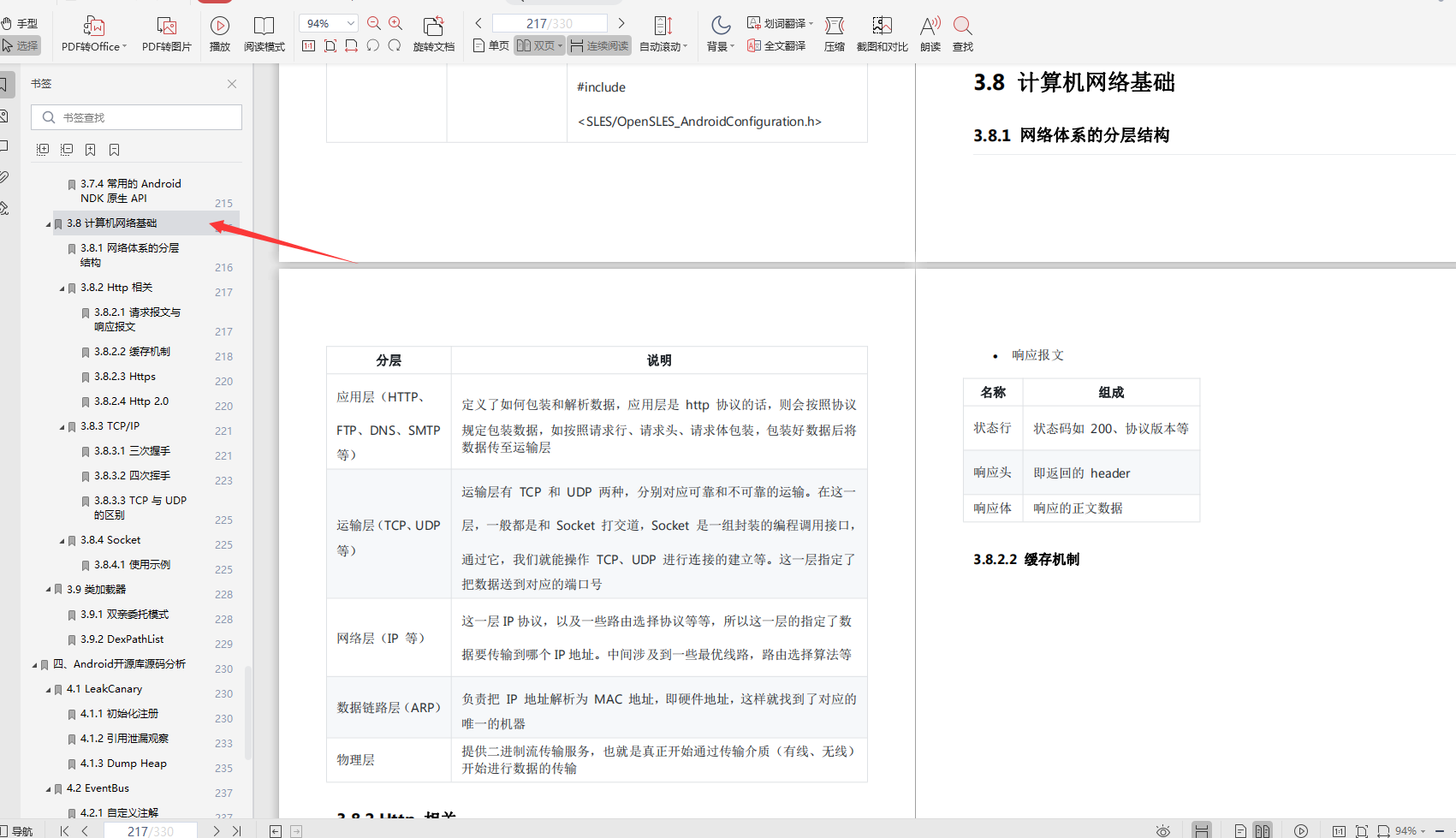The width and height of the screenshot is (1456, 838).
Task: Open status bar 94% zoom dropdown
Action: [1411, 830]
